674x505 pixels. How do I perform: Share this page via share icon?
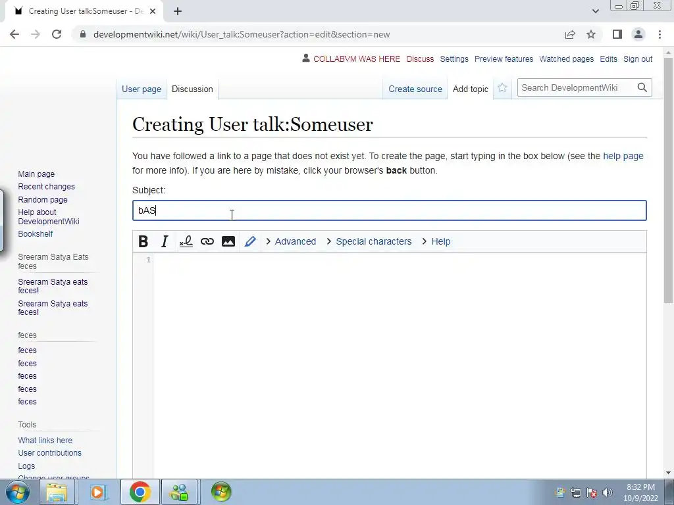click(x=570, y=34)
